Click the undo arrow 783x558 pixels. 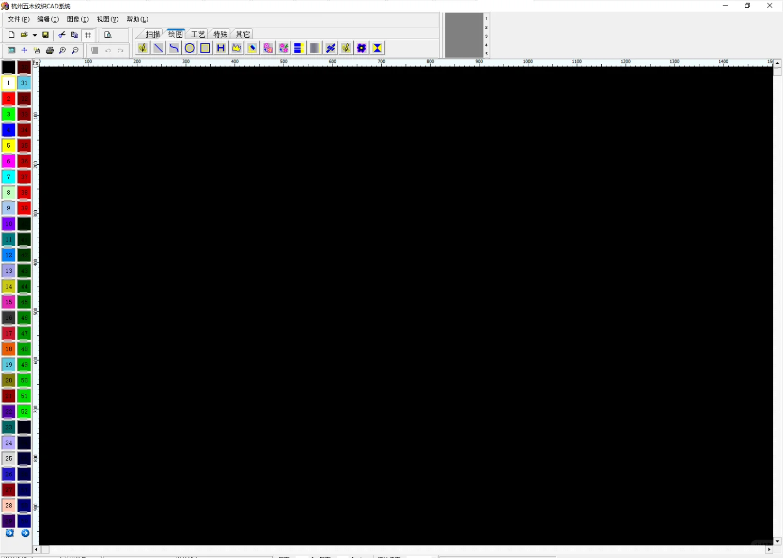coord(108,50)
